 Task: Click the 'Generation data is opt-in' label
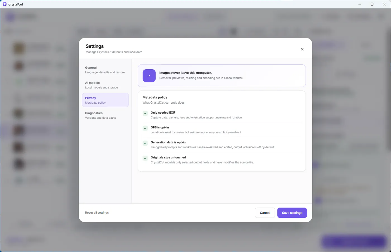pyautogui.click(x=168, y=142)
